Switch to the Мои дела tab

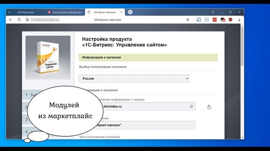tap(26, 12)
